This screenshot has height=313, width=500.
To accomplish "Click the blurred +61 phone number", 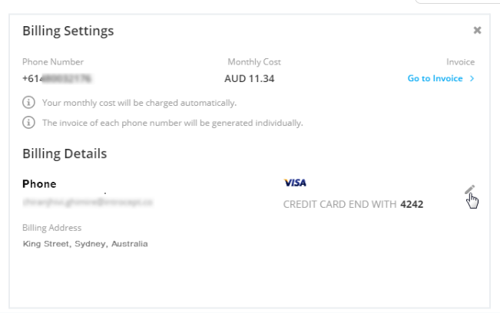I will [x=57, y=78].
